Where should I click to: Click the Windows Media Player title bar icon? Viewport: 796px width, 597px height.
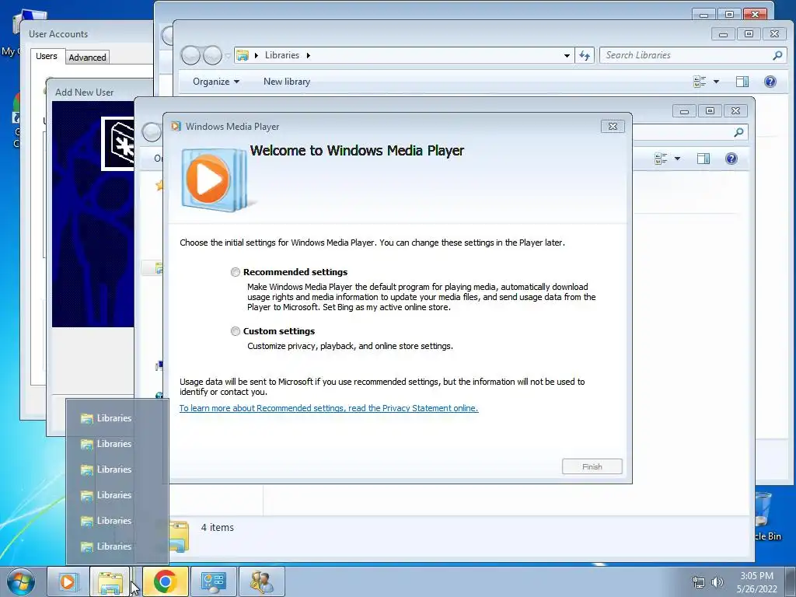[176, 127]
